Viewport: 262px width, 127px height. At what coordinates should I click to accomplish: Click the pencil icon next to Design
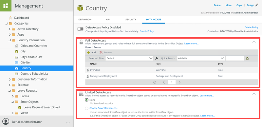click(257, 5)
